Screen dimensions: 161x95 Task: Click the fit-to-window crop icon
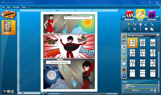[x=43, y=93]
